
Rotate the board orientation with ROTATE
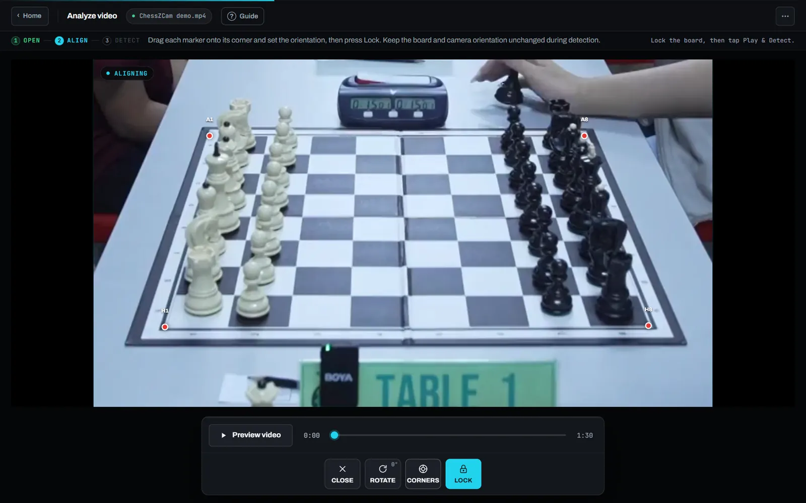coord(383,474)
